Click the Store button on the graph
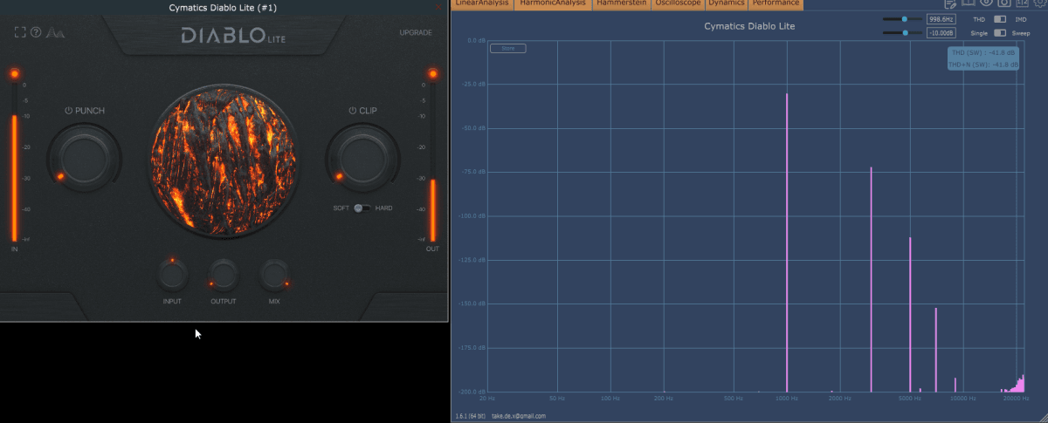The height and width of the screenshot is (423, 1048). tap(507, 49)
